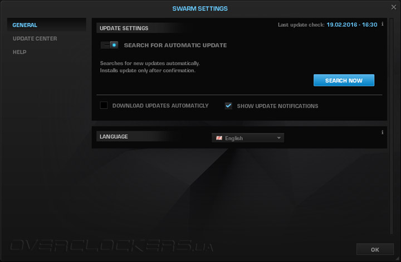
Task: Click the vertical scrollbar on right
Action: click(x=392, y=126)
